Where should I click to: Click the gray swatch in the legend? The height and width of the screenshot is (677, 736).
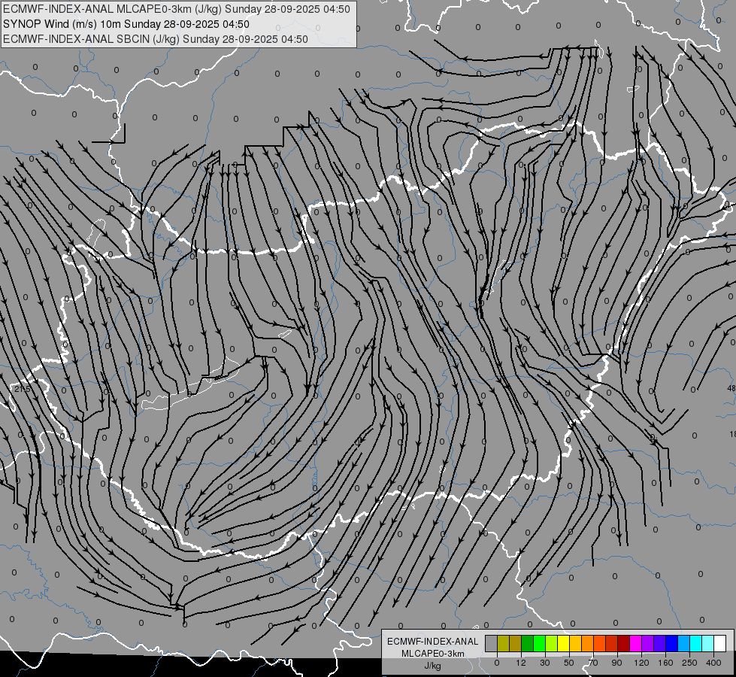coord(492,643)
